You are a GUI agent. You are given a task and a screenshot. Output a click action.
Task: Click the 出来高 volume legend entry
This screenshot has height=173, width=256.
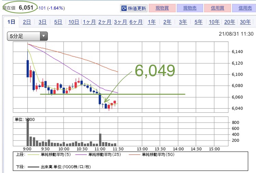(59, 167)
